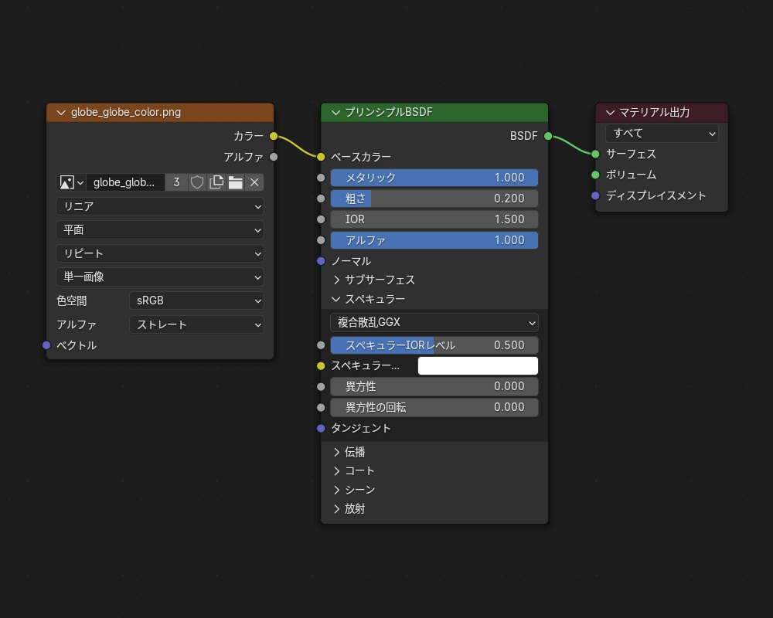Expand the サブサーフェス panel
Viewport: 773px width, 618px height.
tap(337, 280)
